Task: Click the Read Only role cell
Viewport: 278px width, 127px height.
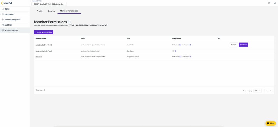Action: tap(130, 45)
